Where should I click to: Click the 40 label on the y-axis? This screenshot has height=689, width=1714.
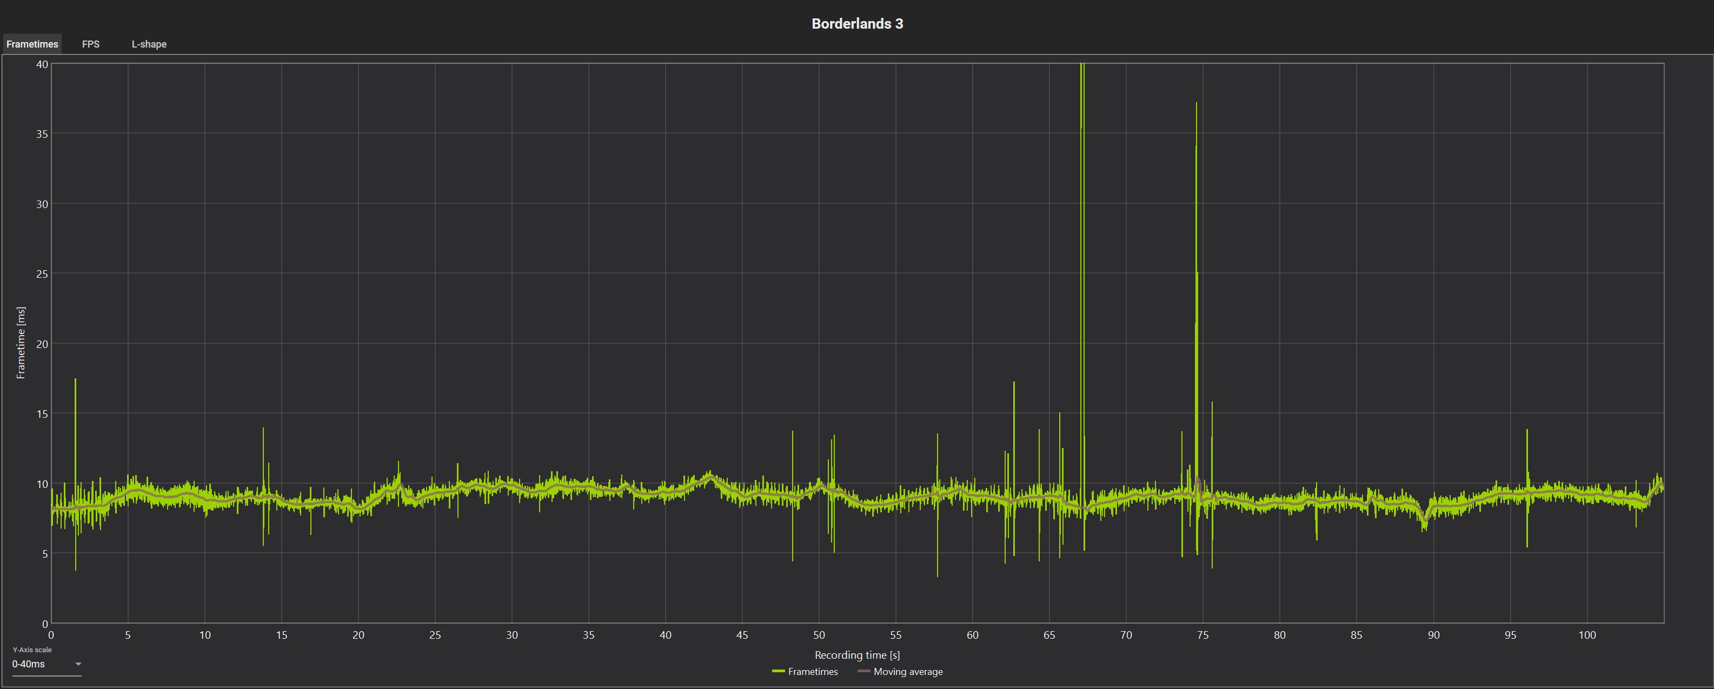(x=42, y=64)
